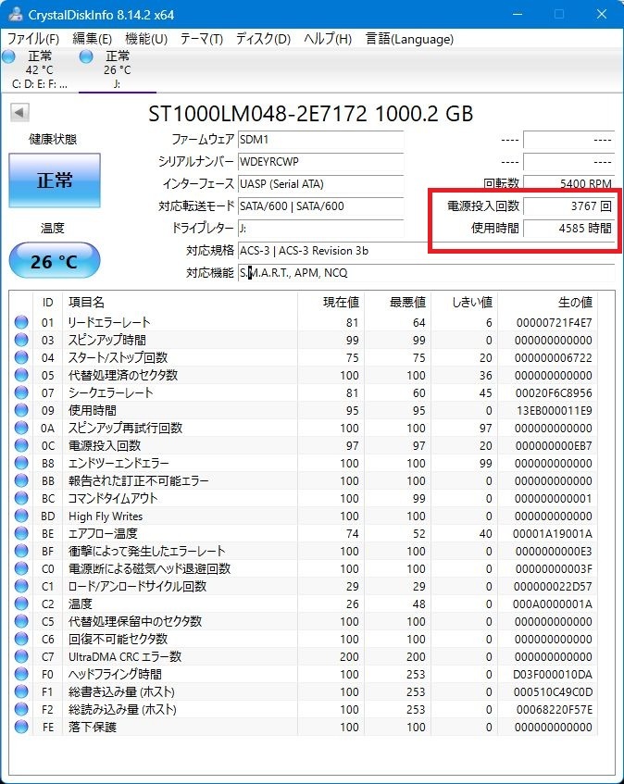Open the ディスク(D) menu
Viewport: 624px width, 784px height.
point(263,39)
